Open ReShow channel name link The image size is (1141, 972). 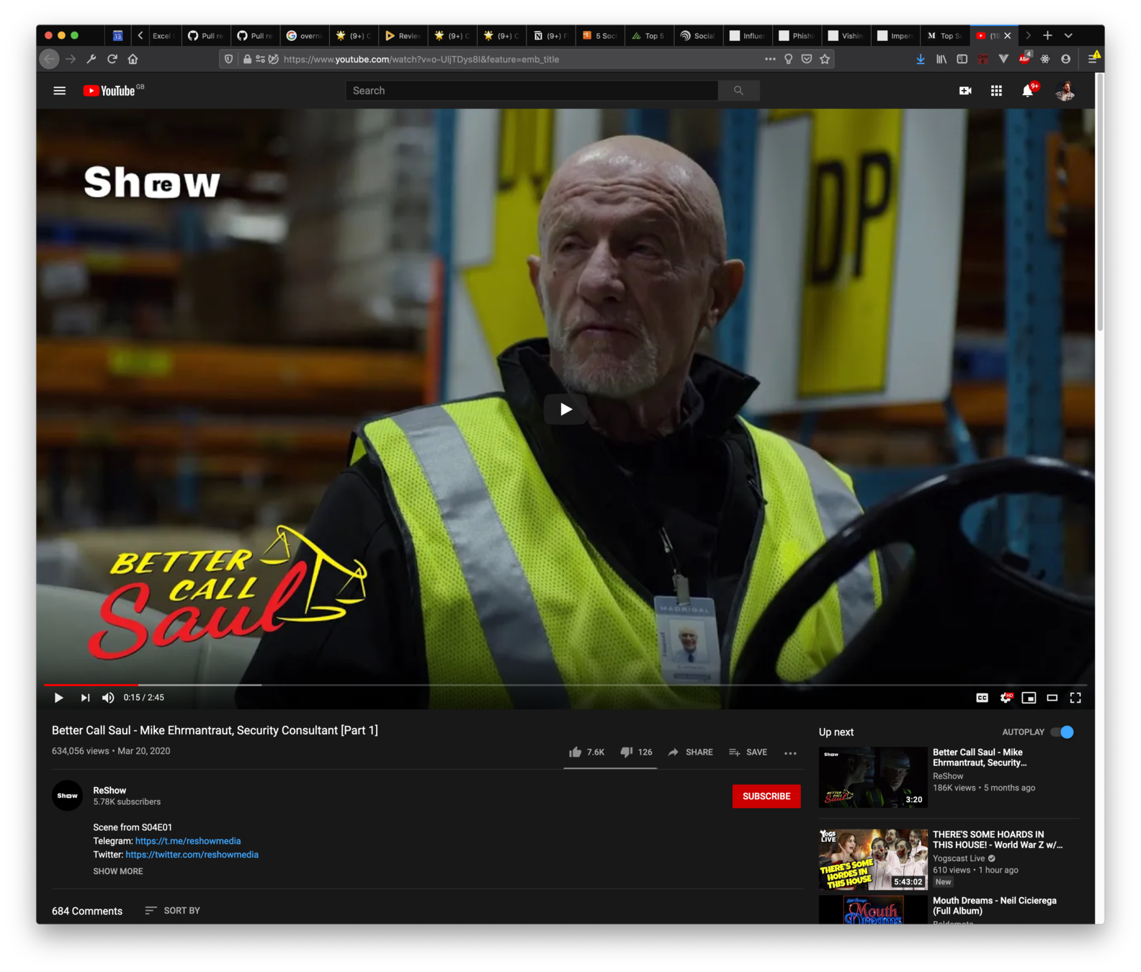tap(109, 791)
